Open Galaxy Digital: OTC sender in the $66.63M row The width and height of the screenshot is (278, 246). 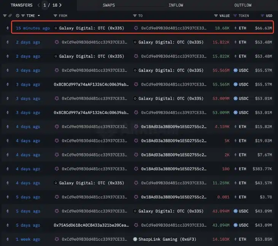coord(92,28)
